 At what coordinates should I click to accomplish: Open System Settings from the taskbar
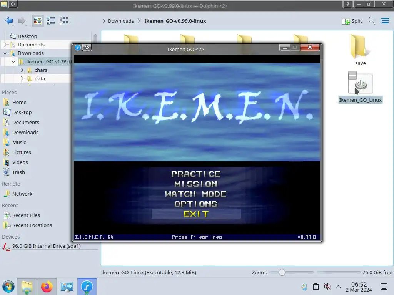tap(67, 287)
